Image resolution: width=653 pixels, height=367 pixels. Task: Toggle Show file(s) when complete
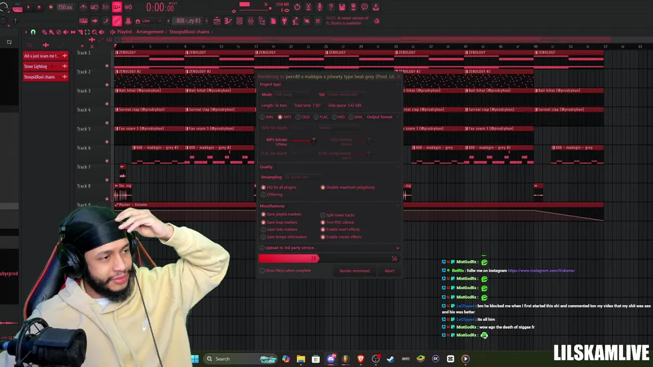[285, 271]
